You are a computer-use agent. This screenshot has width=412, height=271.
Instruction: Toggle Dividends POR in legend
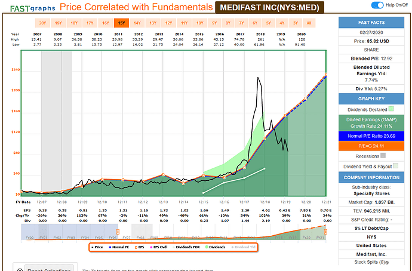[x=186, y=247]
